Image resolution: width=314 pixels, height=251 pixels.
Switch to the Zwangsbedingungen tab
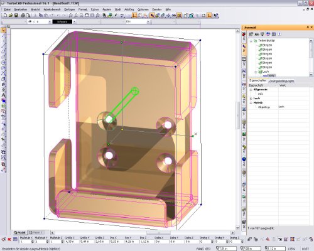coord(281,81)
